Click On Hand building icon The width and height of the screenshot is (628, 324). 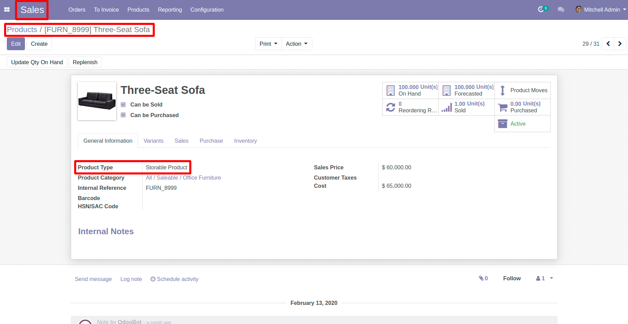tap(391, 90)
